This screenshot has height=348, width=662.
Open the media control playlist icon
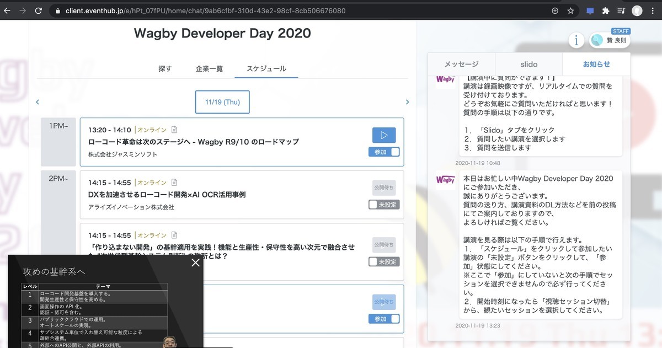(x=621, y=10)
